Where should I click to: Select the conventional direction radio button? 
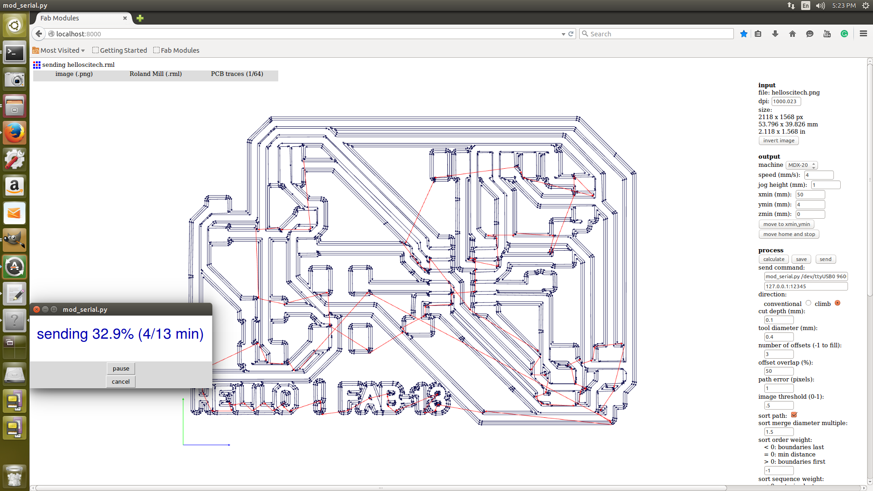[x=808, y=303]
